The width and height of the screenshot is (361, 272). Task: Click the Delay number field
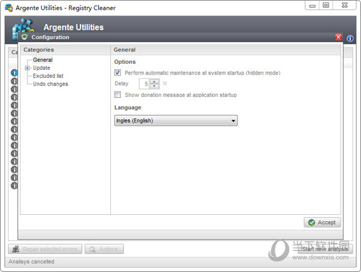click(x=144, y=84)
